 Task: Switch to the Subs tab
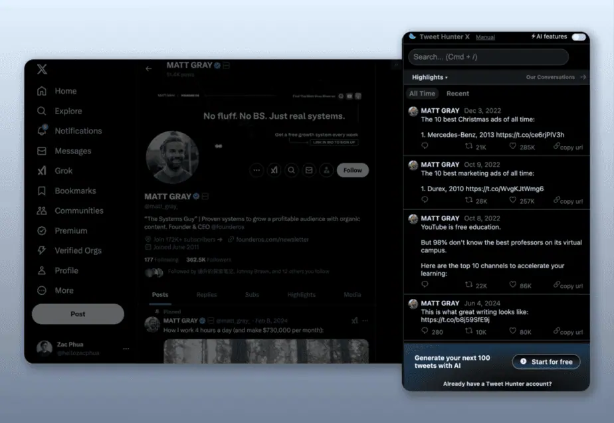coord(252,295)
